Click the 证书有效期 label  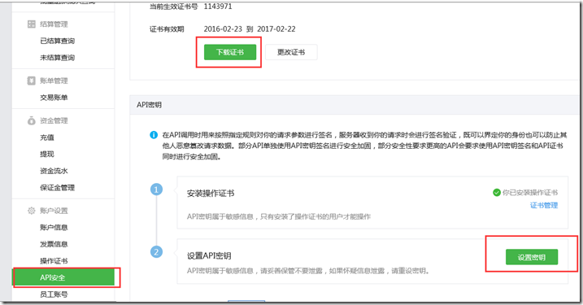click(x=167, y=29)
